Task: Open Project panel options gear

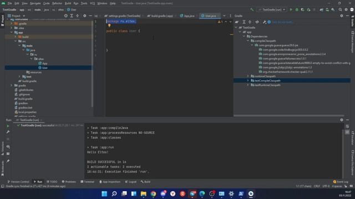Action: tap(85, 16)
